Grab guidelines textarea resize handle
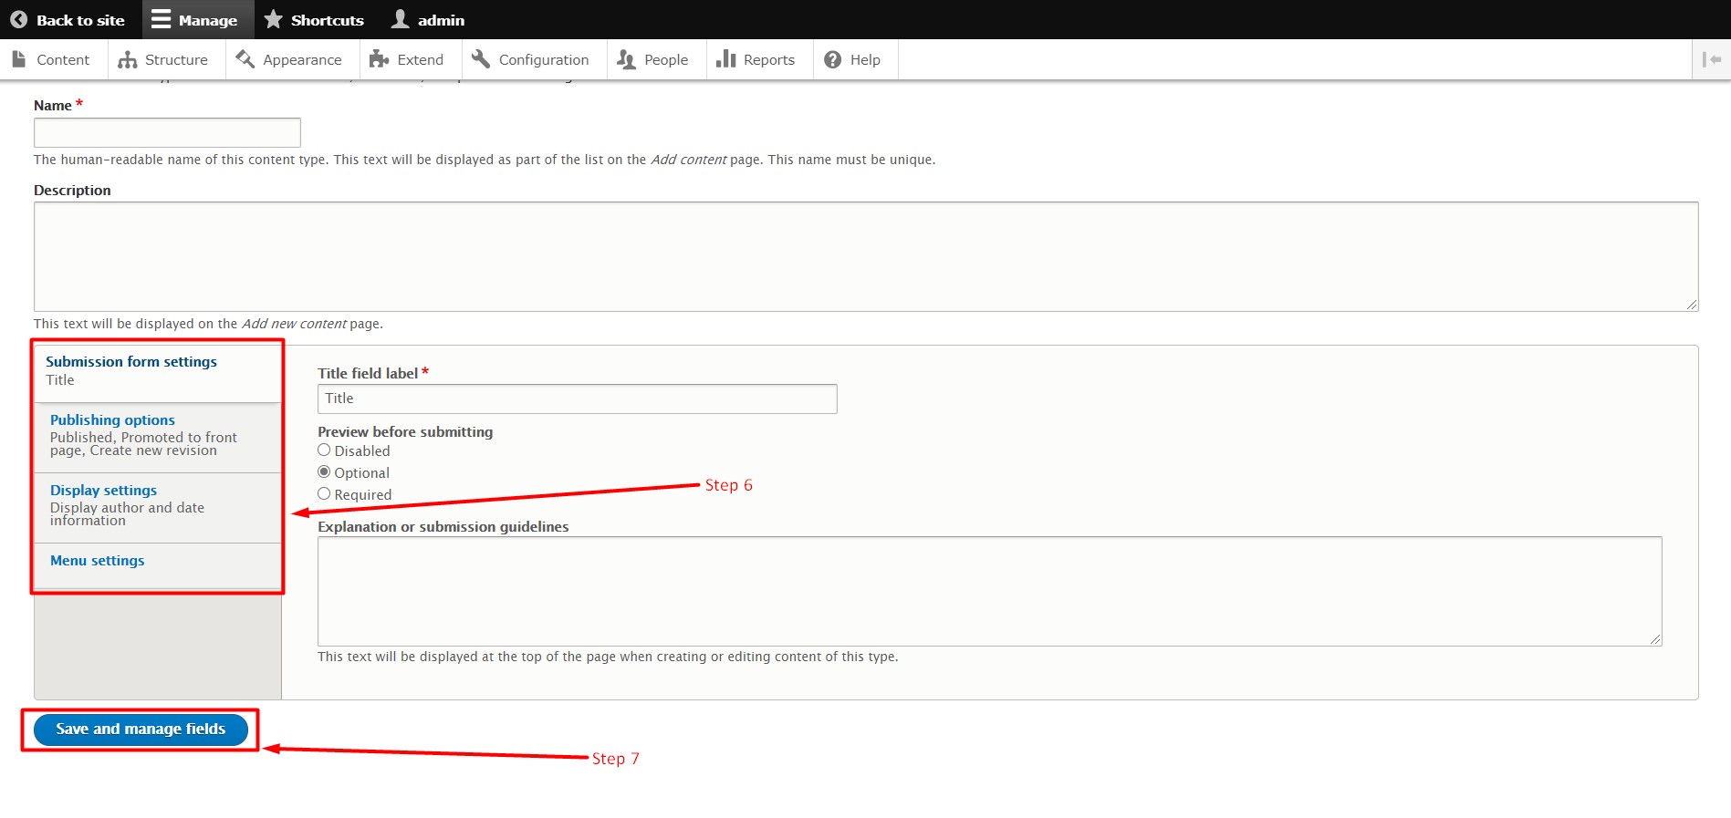Image resolution: width=1731 pixels, height=818 pixels. (x=1655, y=639)
